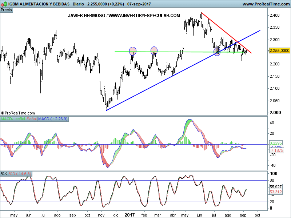Screen dimensions: 291x218
Task: Toggle the 'MACD-señal' histogram label
Action: pyautogui.click(x=12, y=119)
